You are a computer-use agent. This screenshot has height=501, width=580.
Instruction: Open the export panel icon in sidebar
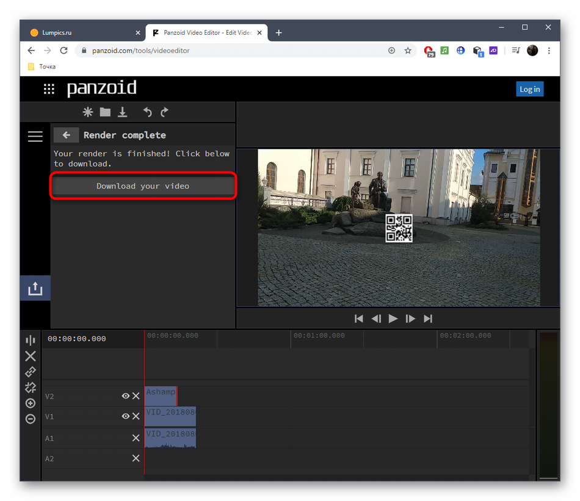pyautogui.click(x=35, y=288)
